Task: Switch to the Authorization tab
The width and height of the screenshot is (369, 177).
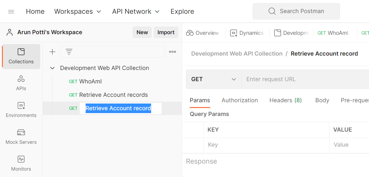Action: pyautogui.click(x=240, y=100)
